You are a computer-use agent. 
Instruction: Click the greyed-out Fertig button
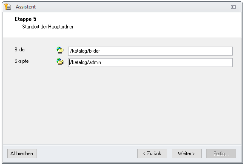point(221,154)
